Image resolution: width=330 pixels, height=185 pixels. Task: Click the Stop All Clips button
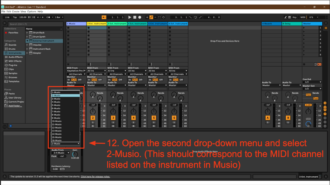pyautogui.click(x=304, y=64)
